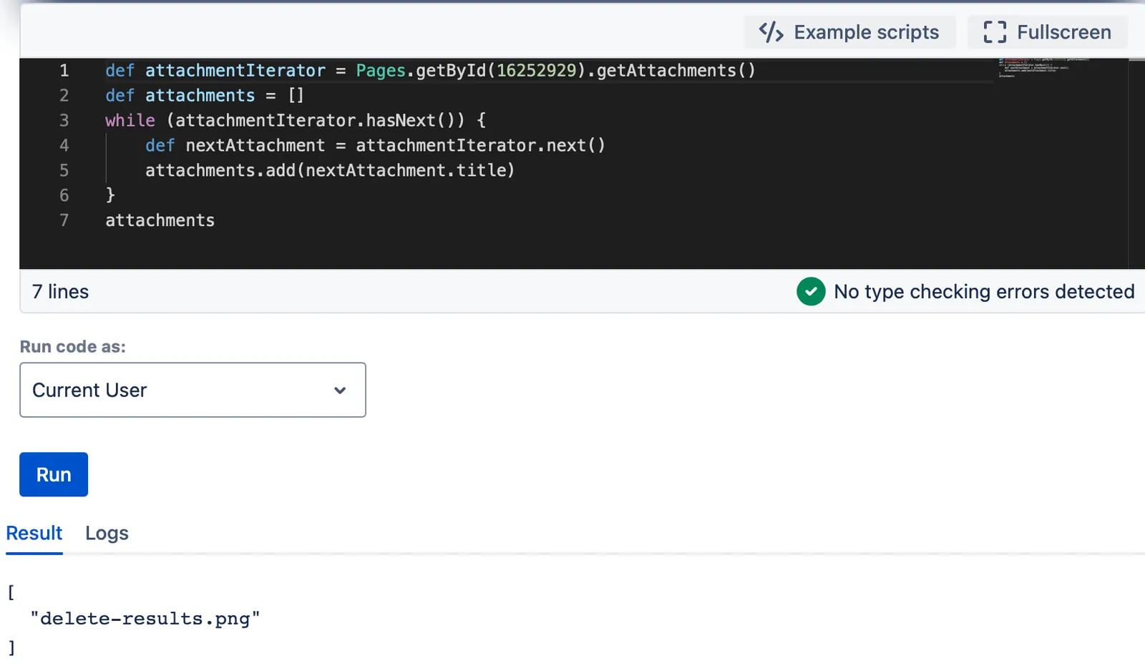The height and width of the screenshot is (666, 1145).
Task: Open the Example scripts button
Action: pyautogui.click(x=849, y=32)
